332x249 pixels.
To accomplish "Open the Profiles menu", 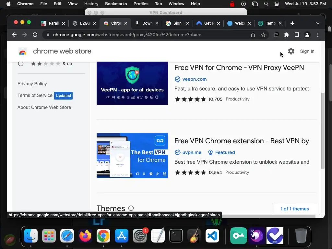I will click(141, 4).
